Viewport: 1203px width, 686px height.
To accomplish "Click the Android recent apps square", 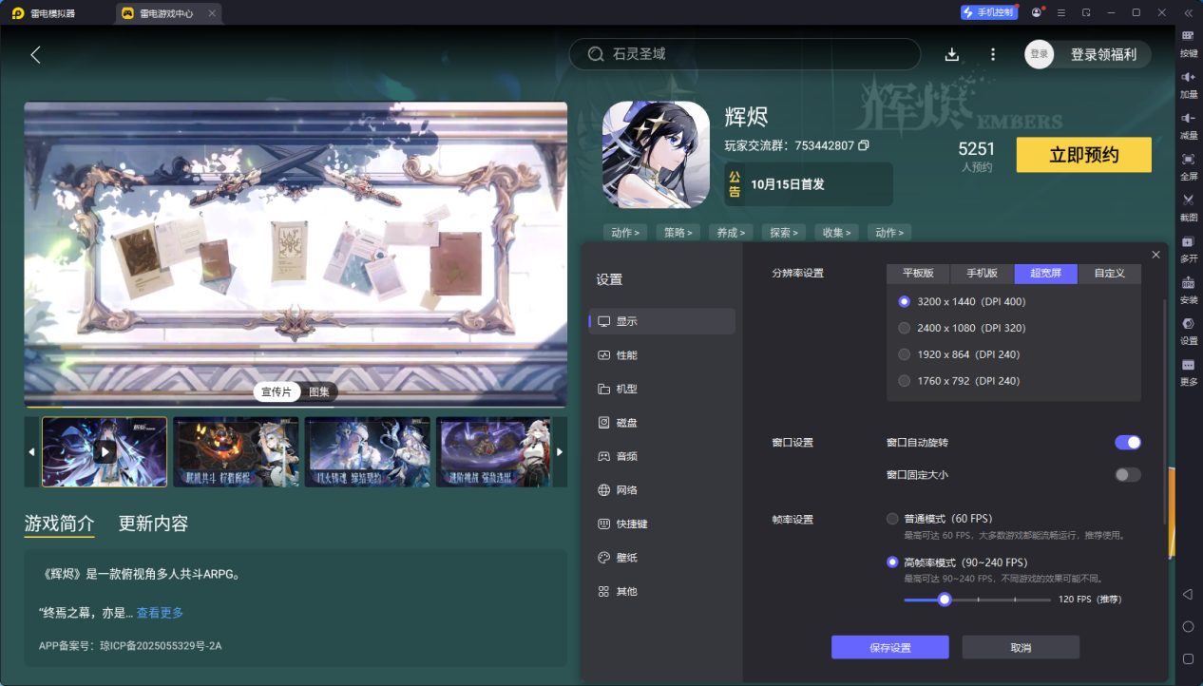I will (x=1188, y=658).
